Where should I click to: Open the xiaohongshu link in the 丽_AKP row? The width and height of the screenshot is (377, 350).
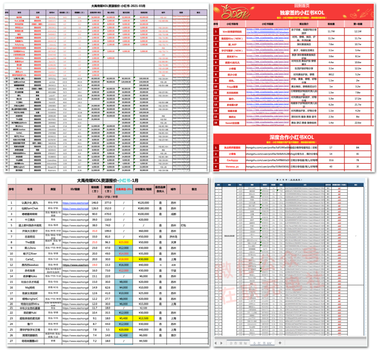(268, 44)
